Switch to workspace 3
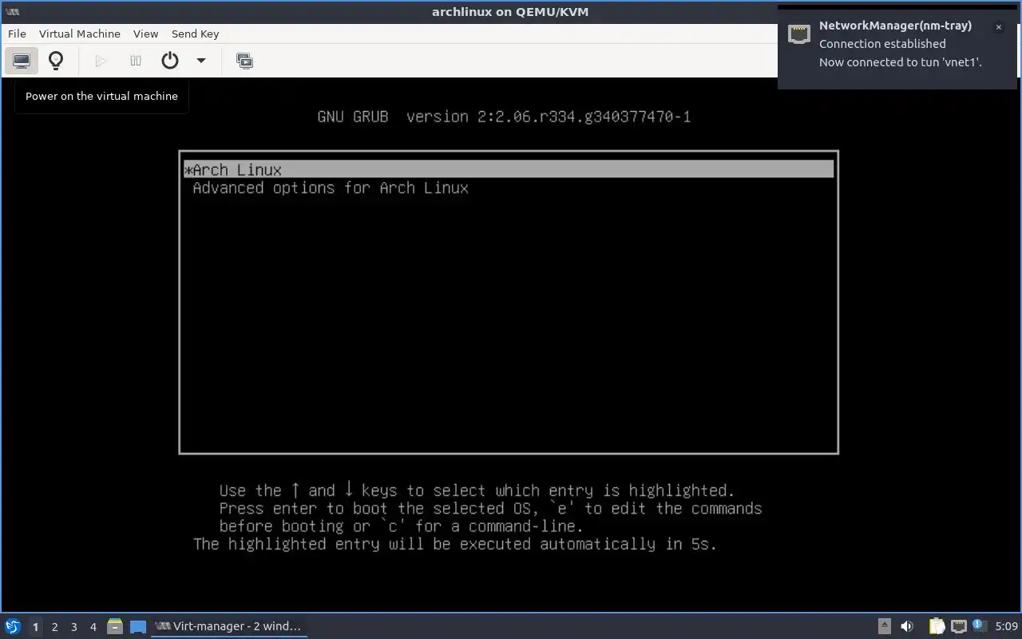Image resolution: width=1022 pixels, height=639 pixels. point(73,627)
